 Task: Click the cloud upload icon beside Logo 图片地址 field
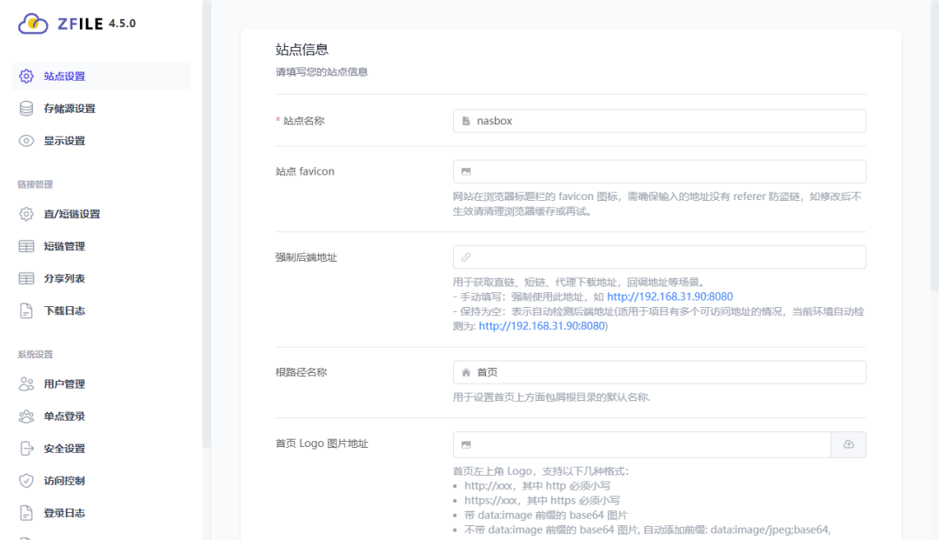[x=849, y=444]
